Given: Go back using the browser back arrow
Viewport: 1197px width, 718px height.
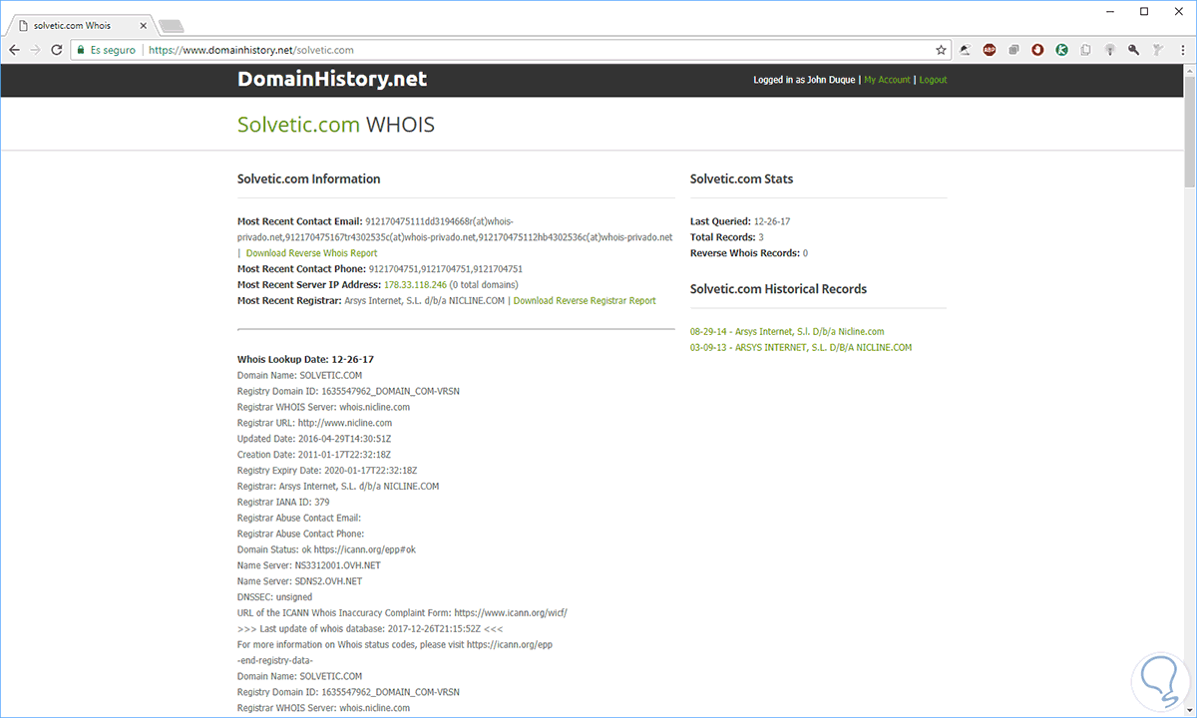Looking at the screenshot, I should click(14, 49).
